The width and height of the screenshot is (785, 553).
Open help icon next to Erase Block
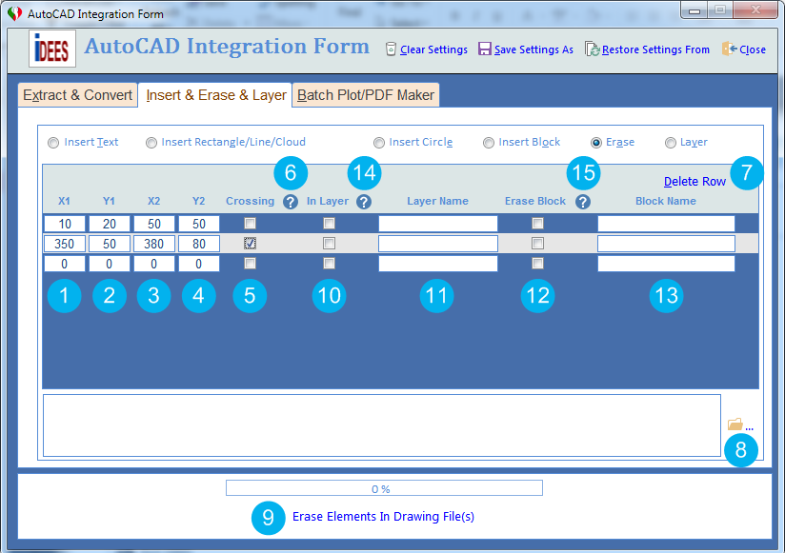click(583, 202)
